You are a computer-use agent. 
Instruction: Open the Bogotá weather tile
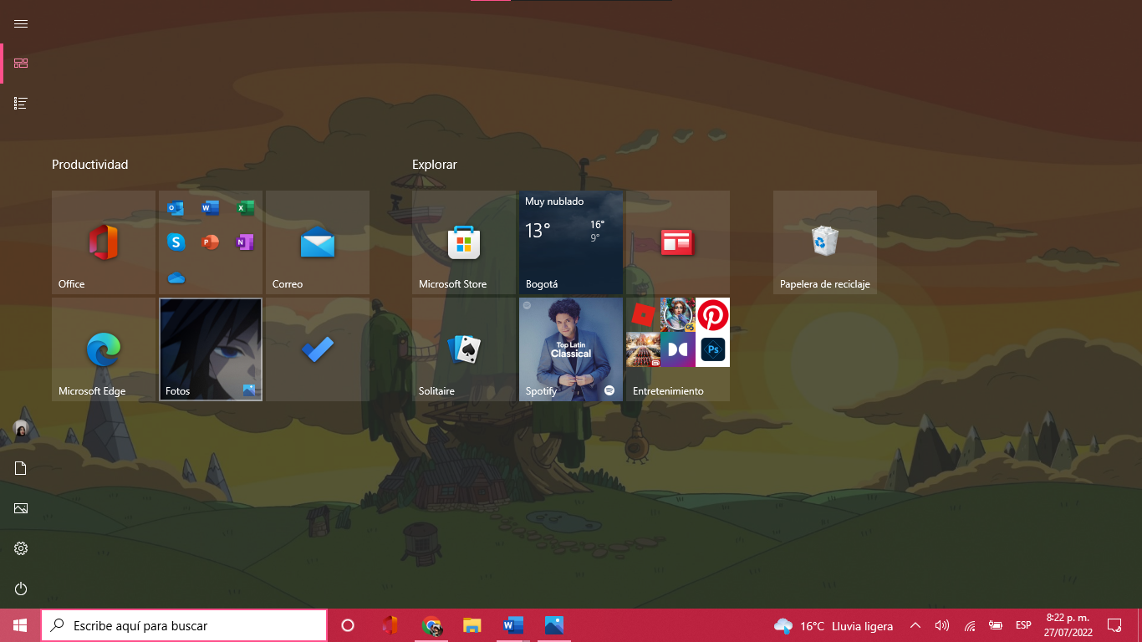[x=571, y=242]
